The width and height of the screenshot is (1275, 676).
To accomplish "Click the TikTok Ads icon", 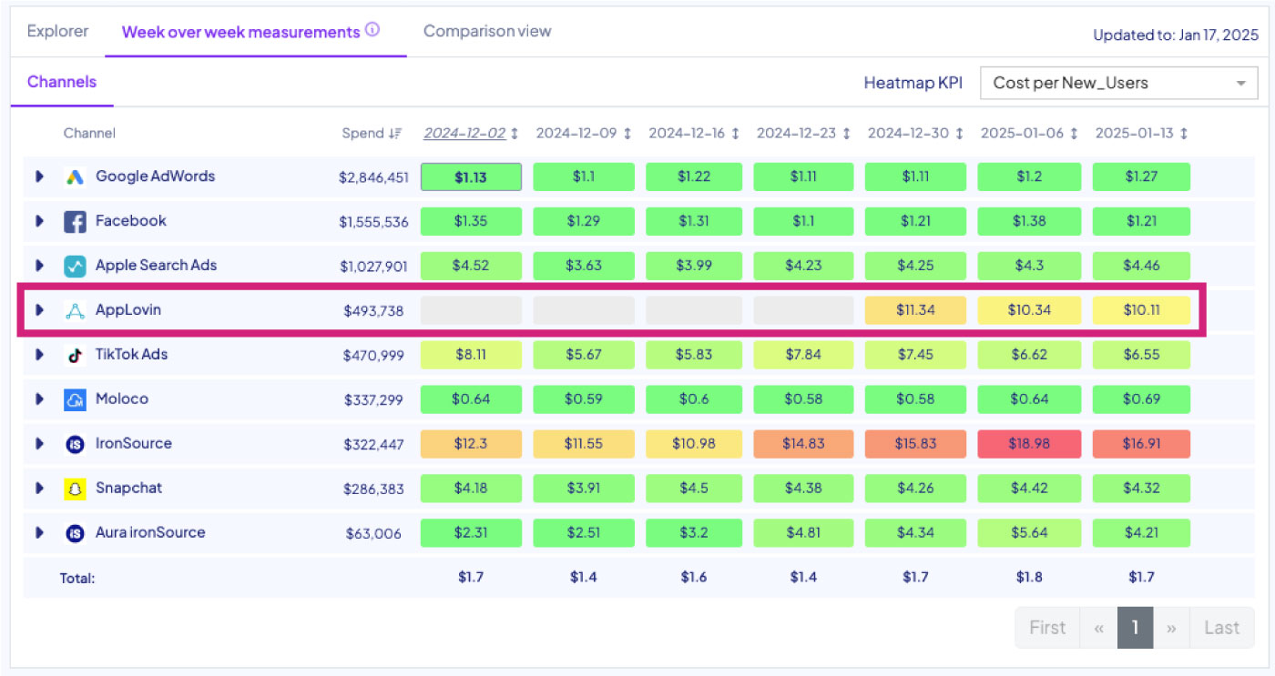I will point(75,355).
